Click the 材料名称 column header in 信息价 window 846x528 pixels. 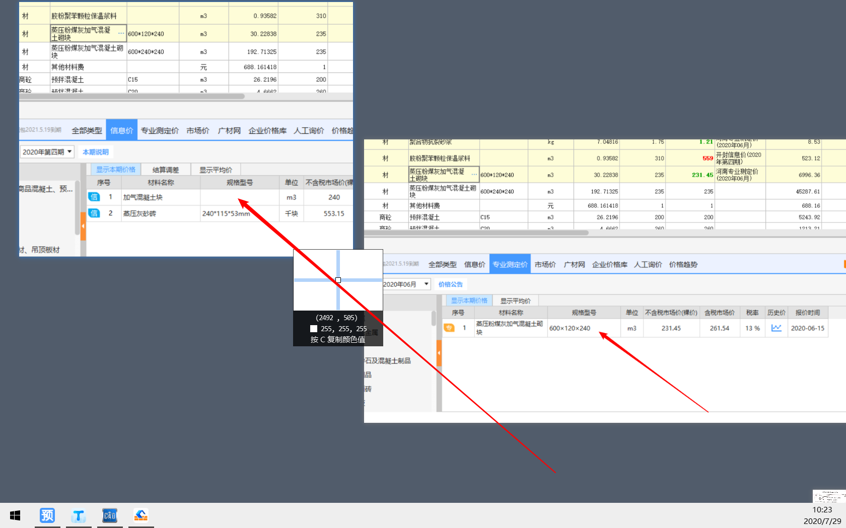click(x=161, y=183)
